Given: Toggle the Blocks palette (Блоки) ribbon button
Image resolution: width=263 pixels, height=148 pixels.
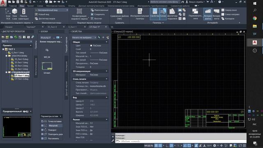Looking at the screenshot, I should coord(163,14).
